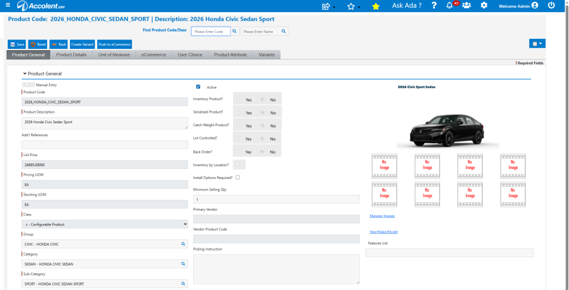Click the Please Enter Name field
569x290 pixels.
[260, 32]
